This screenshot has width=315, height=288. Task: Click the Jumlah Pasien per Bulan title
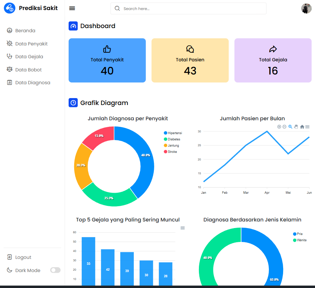(252, 119)
